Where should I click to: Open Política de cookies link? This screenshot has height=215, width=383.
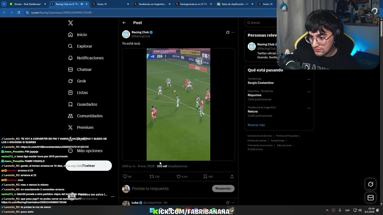coord(257,141)
